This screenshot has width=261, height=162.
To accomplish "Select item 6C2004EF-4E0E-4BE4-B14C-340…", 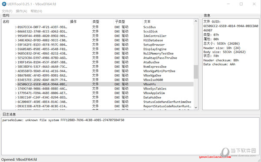I will pyautogui.click(x=42, y=102).
